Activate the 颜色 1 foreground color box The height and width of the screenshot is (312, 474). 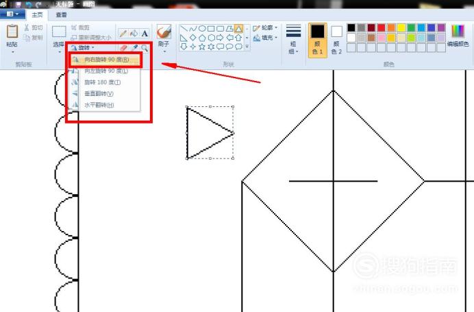[x=317, y=40]
